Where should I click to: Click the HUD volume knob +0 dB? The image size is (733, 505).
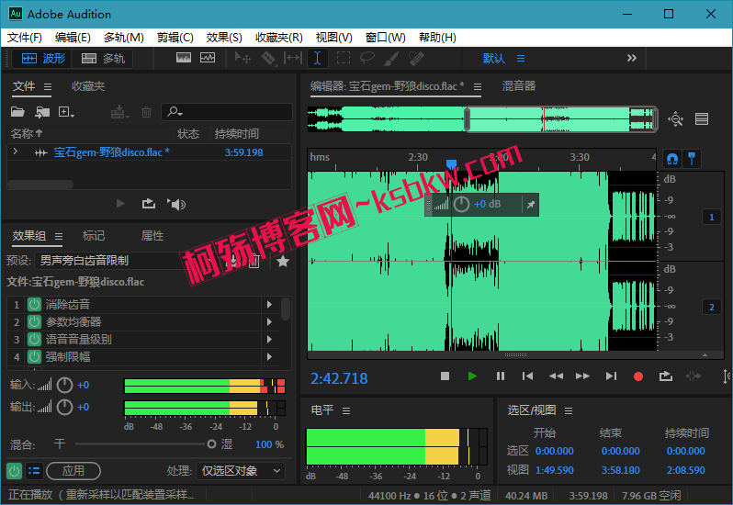tap(461, 204)
